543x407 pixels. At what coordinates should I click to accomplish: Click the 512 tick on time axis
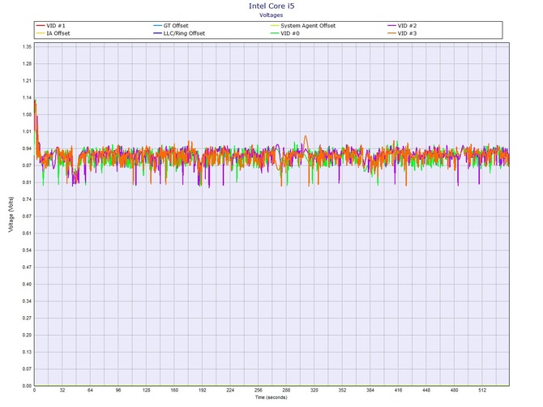[x=482, y=390]
